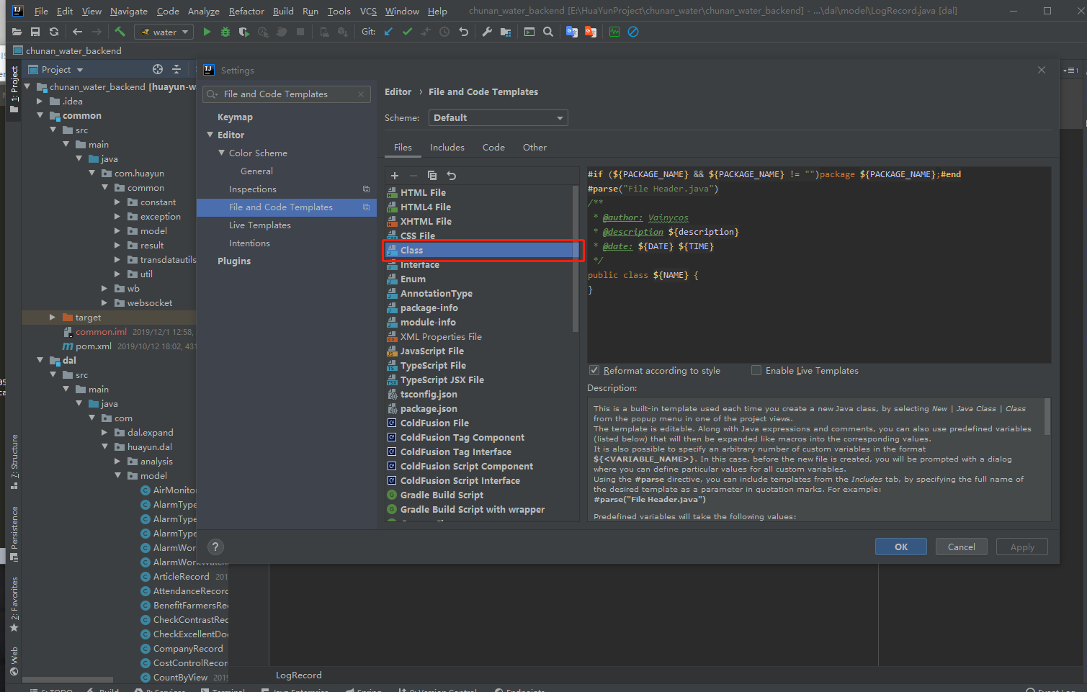
Task: Run the water configuration with green play icon
Action: (207, 32)
